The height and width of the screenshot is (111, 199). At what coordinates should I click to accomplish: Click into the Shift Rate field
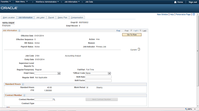click(x=98, y=77)
